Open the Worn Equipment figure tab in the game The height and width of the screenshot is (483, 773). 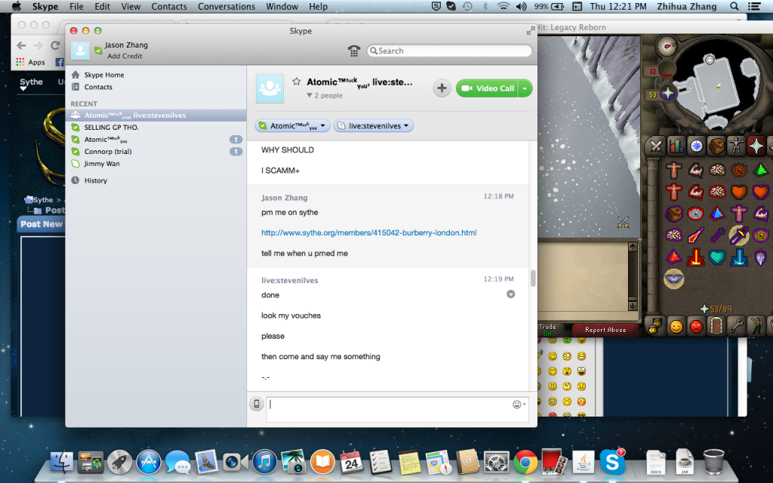tap(737, 146)
